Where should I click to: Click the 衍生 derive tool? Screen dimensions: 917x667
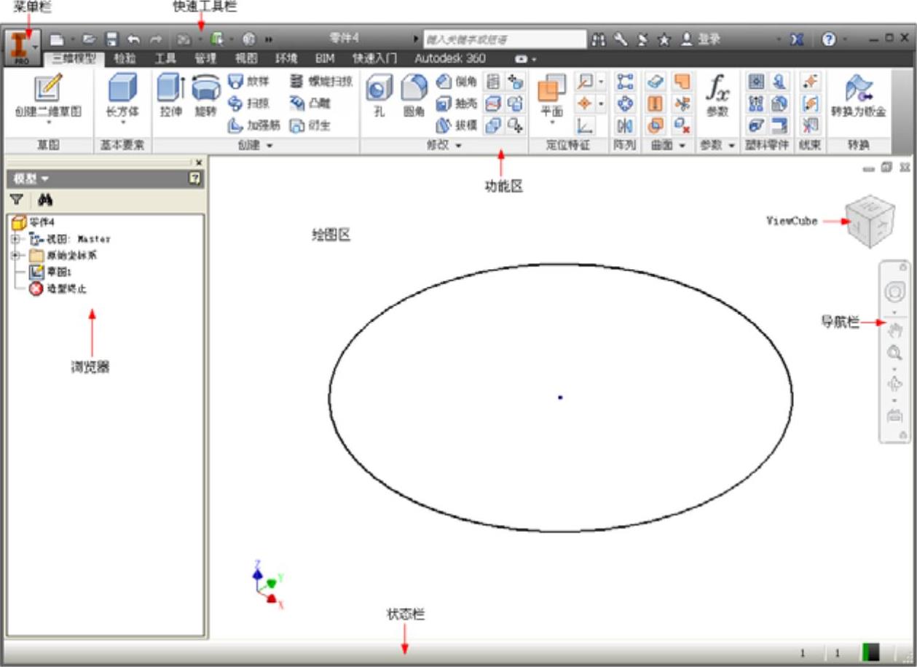coord(310,125)
